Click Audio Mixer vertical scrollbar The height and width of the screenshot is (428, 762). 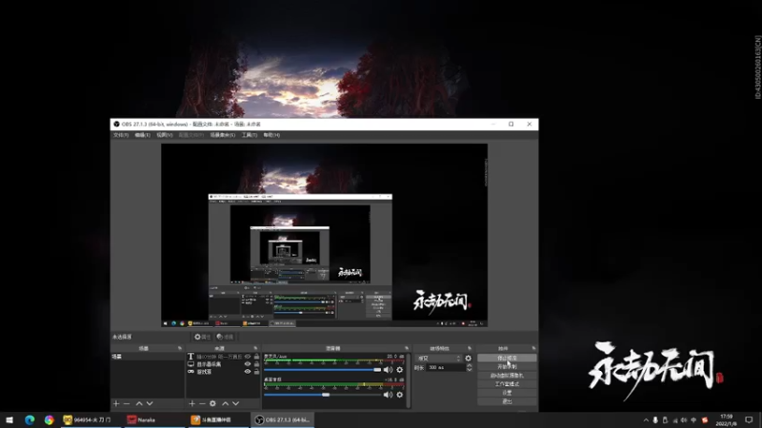coord(409,380)
